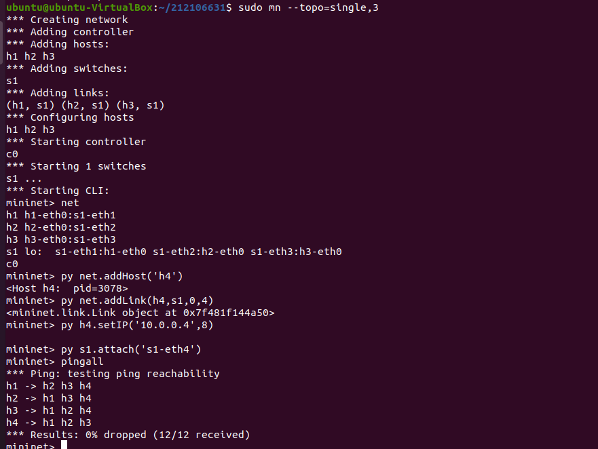Image resolution: width=598 pixels, height=449 pixels.
Task: Click the py net.addLink(h4,s1,0,4) command
Action: pyautogui.click(x=134, y=300)
